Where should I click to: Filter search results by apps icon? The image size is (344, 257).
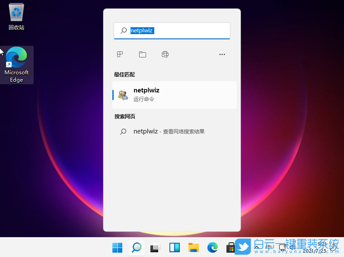[x=120, y=54]
